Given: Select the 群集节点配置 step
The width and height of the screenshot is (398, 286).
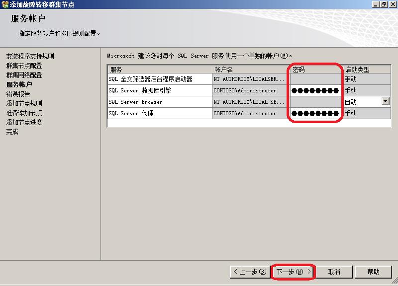Looking at the screenshot, I should tap(24, 66).
